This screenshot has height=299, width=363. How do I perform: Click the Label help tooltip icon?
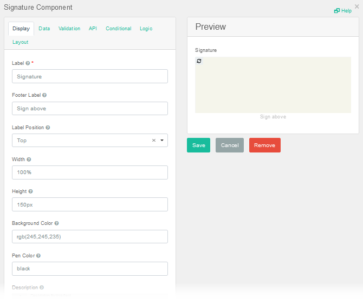(28, 63)
